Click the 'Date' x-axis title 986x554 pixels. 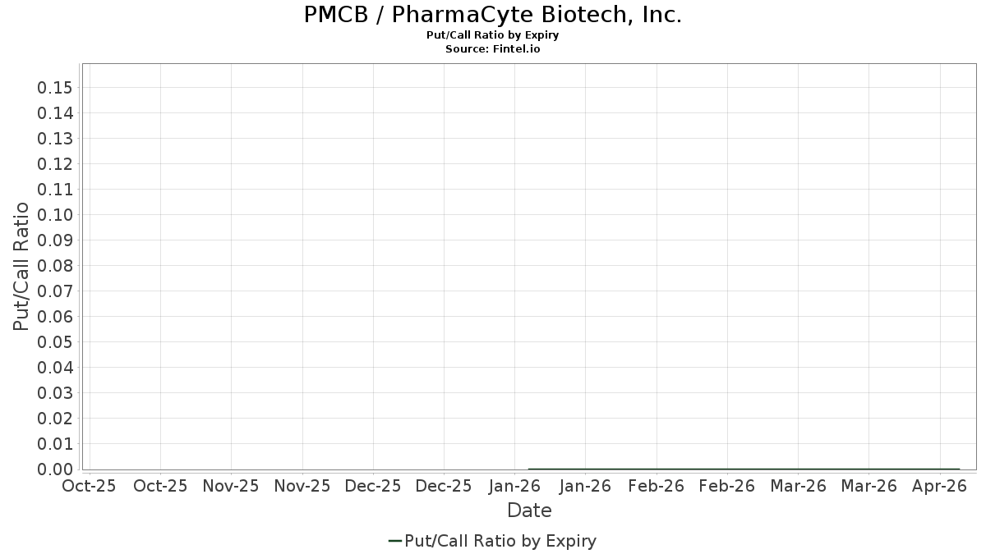click(x=529, y=511)
